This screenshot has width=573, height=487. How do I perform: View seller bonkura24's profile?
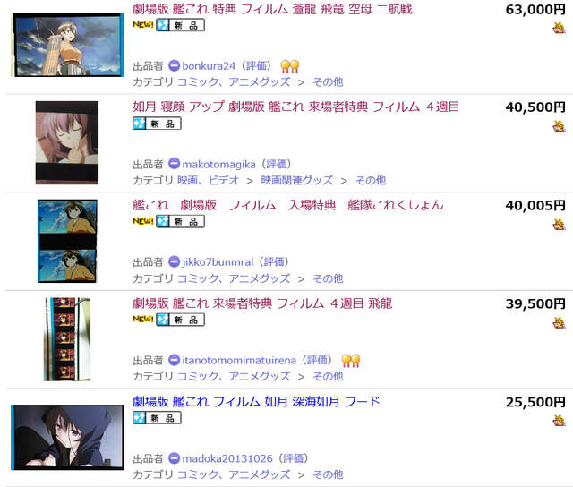coord(209,66)
